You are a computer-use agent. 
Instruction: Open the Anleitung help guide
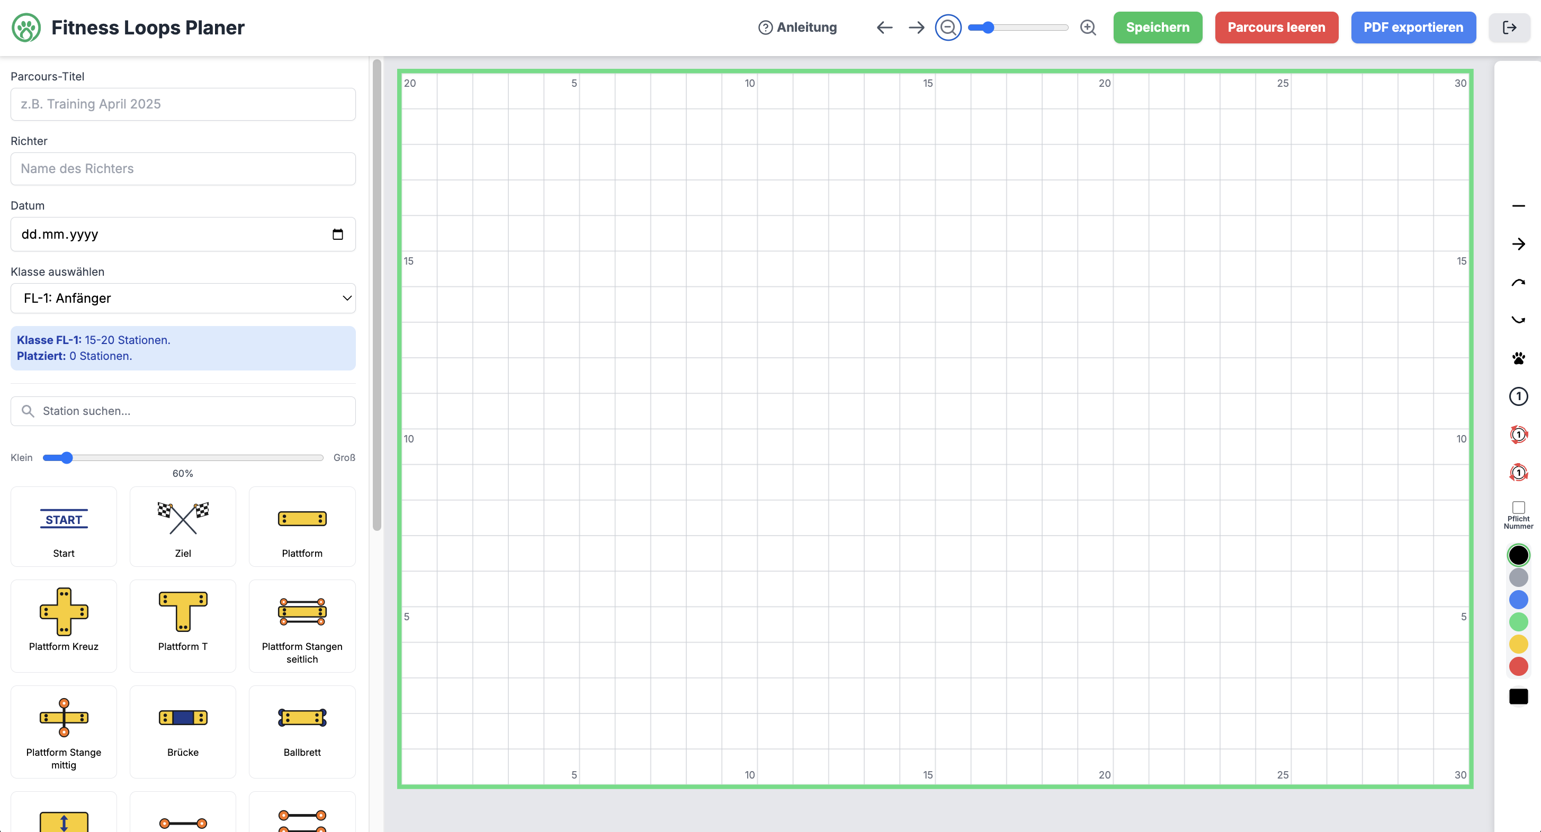[x=798, y=28]
